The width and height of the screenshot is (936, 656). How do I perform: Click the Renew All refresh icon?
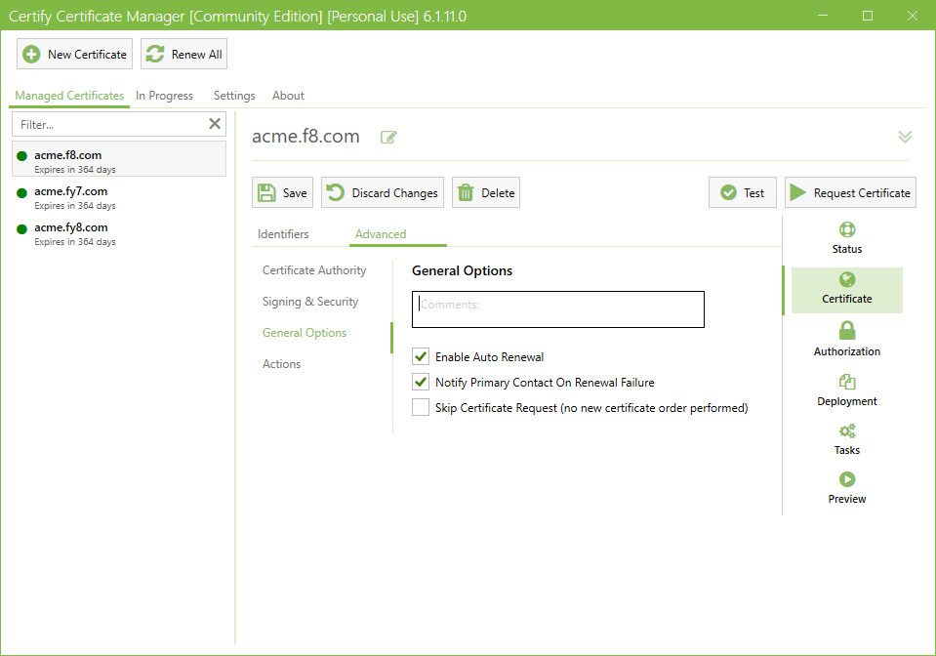[155, 55]
